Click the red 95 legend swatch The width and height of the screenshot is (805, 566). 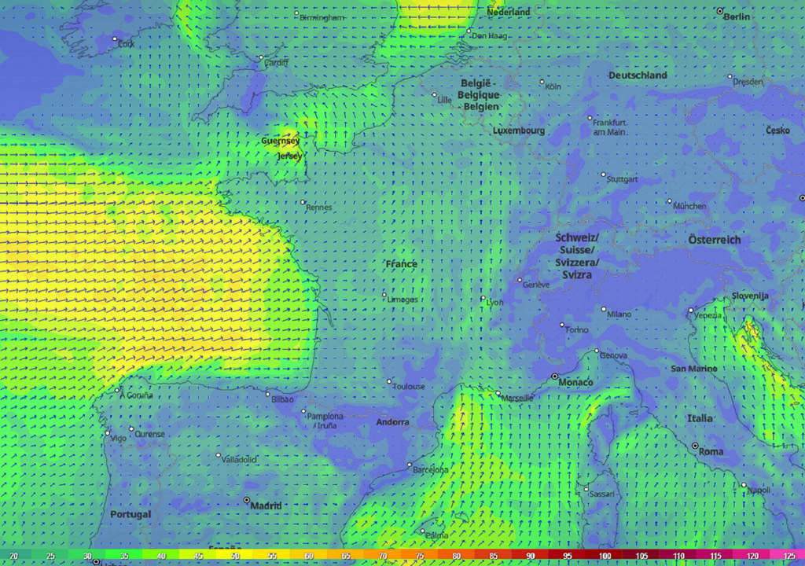[x=567, y=556]
